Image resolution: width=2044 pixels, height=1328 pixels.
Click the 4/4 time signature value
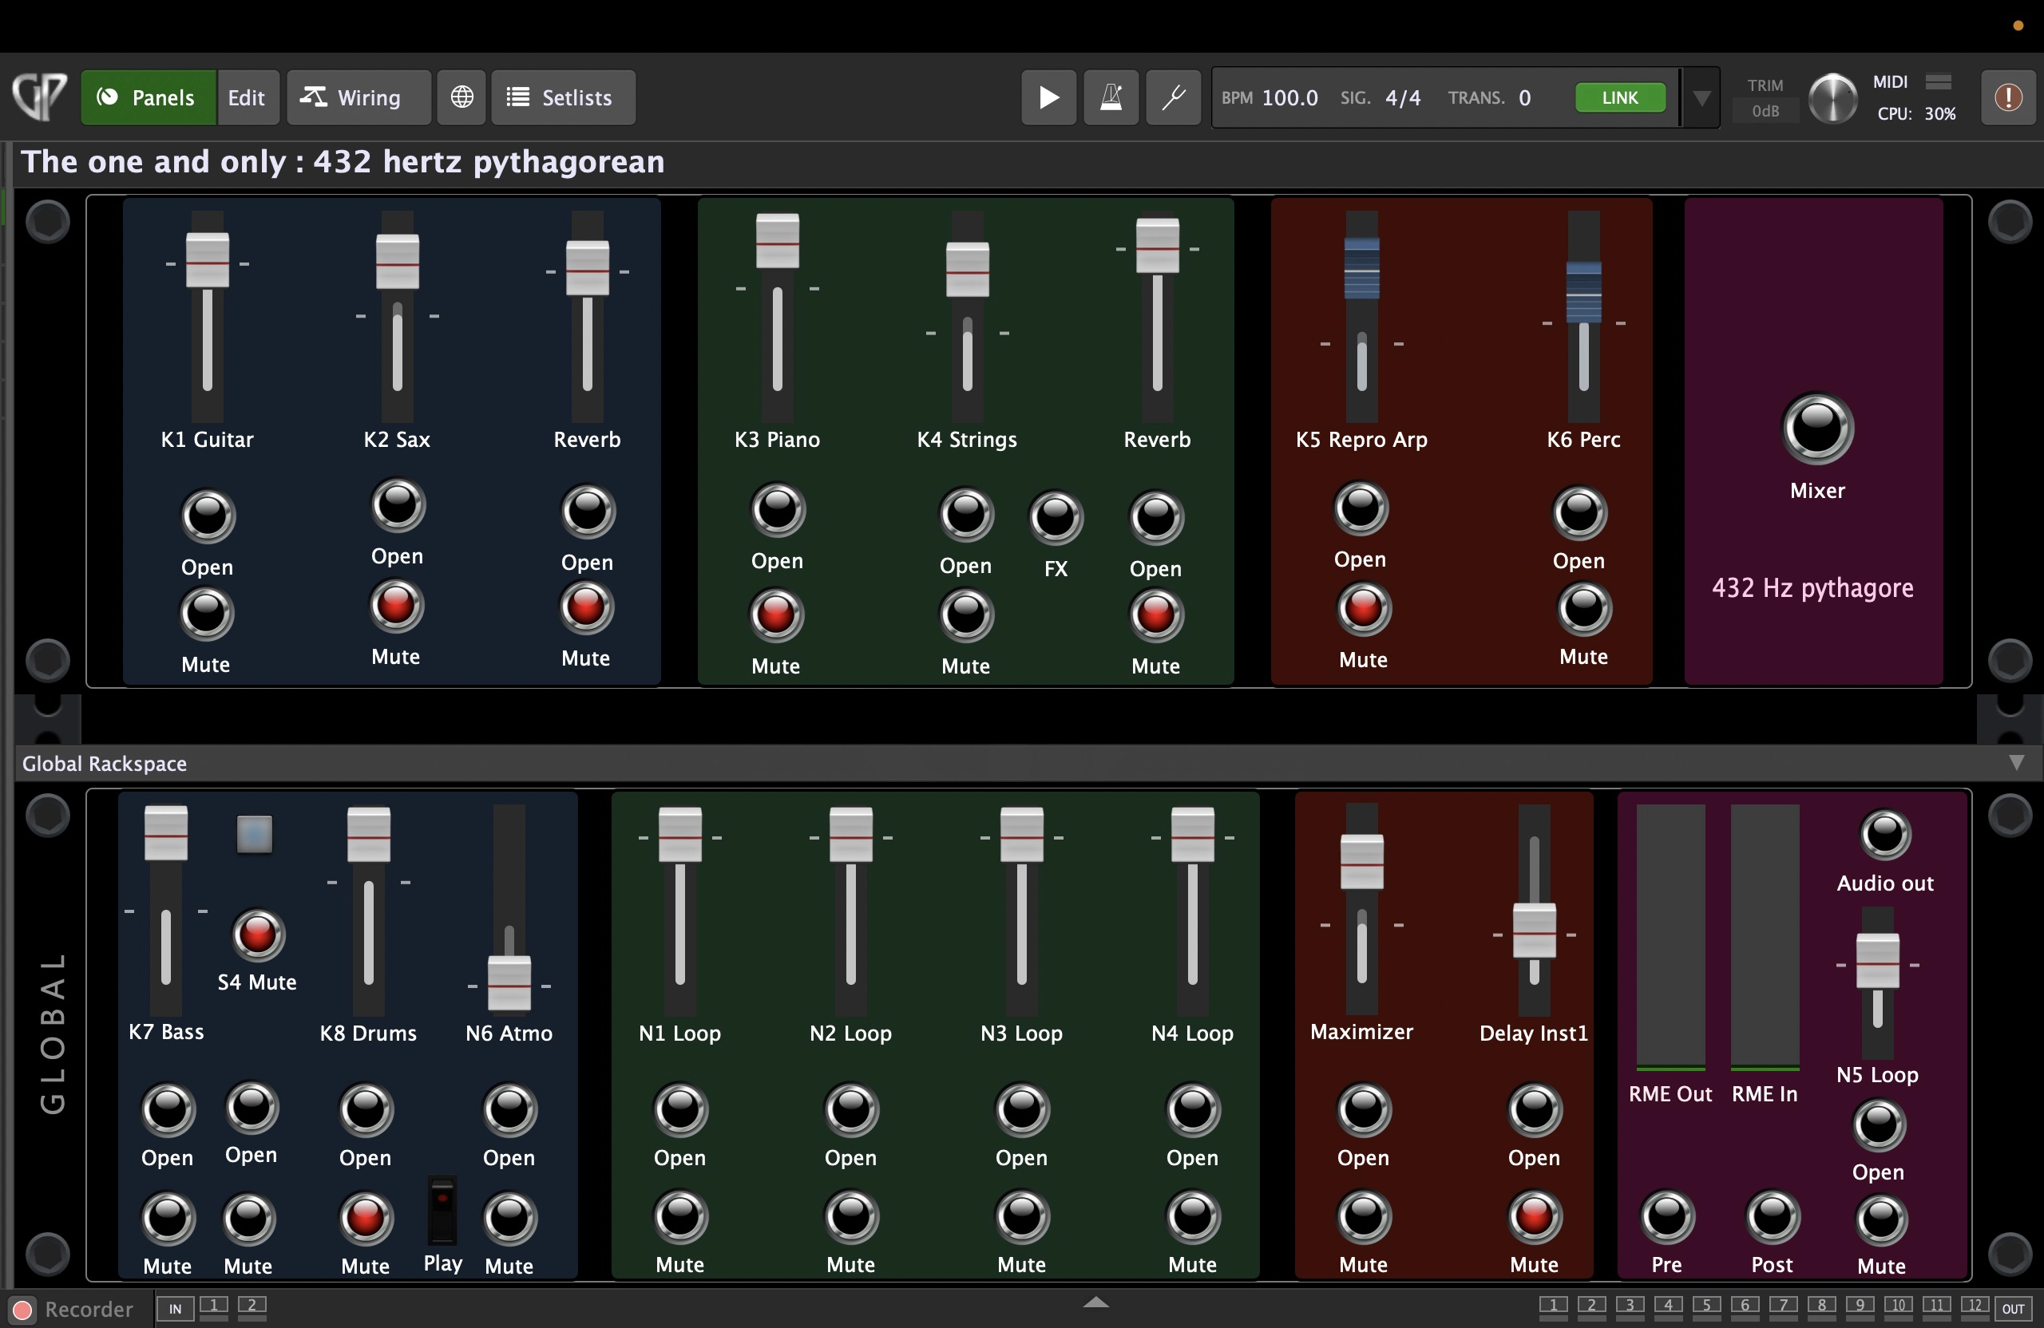click(1403, 98)
